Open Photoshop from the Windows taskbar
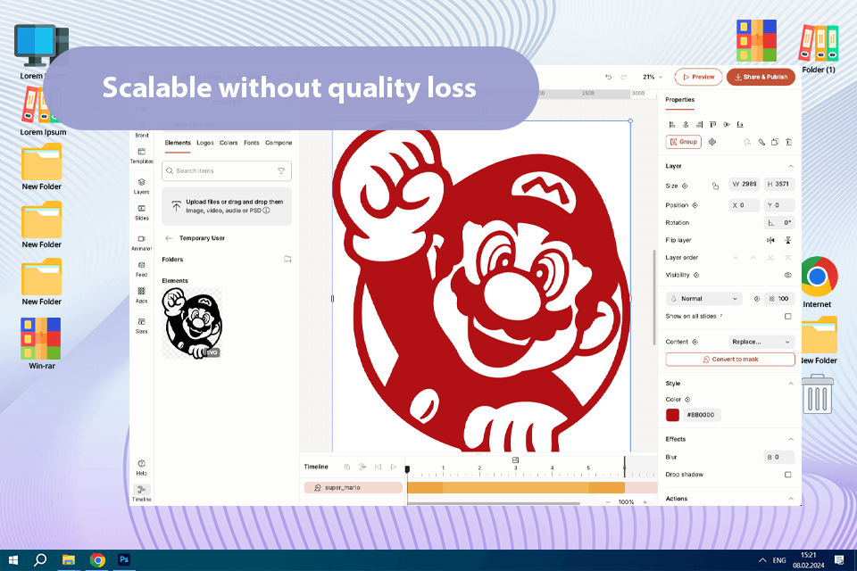The image size is (857, 571). tap(124, 560)
